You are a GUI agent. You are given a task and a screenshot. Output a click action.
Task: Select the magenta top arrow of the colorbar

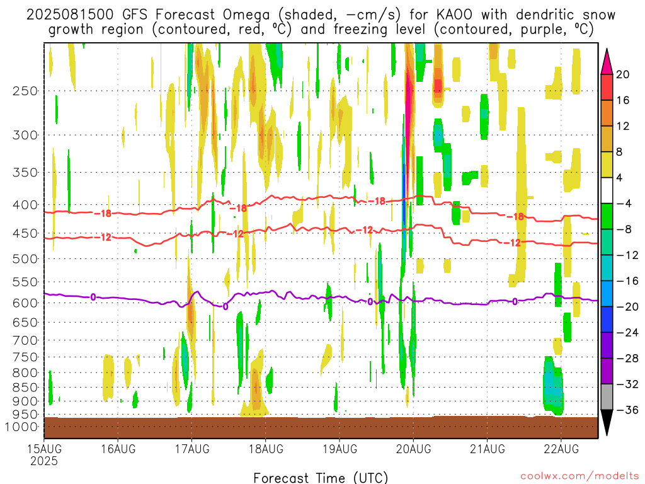607,61
